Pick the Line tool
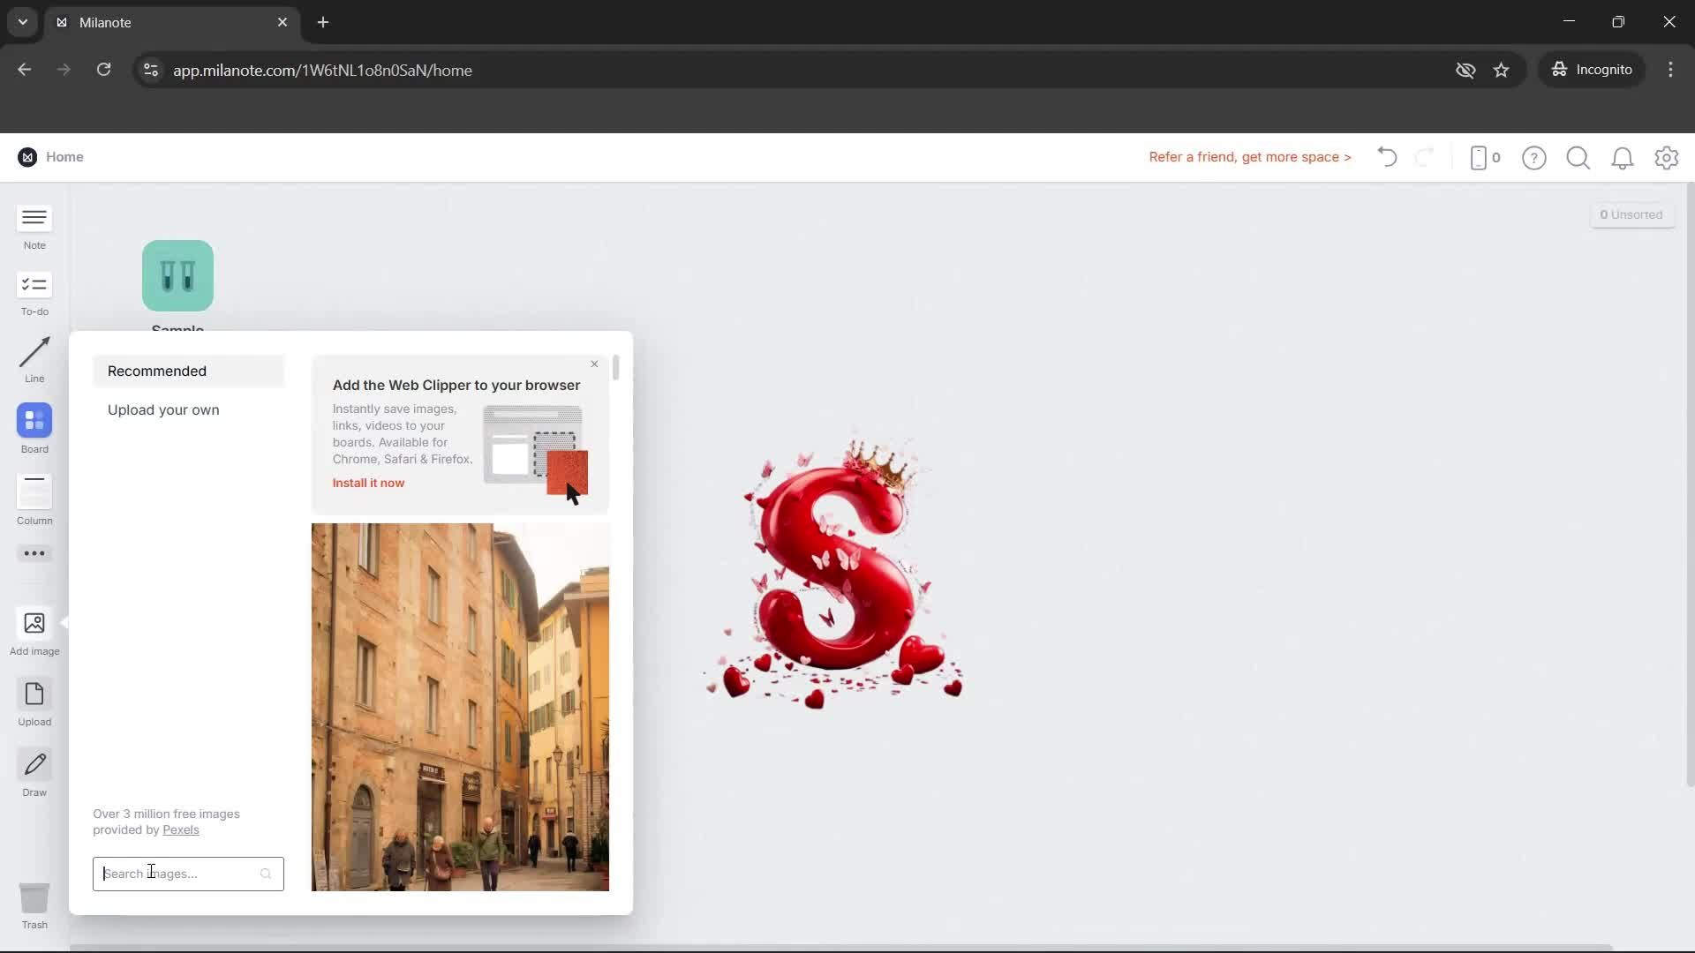The height and width of the screenshot is (953, 1695). coord(34,353)
